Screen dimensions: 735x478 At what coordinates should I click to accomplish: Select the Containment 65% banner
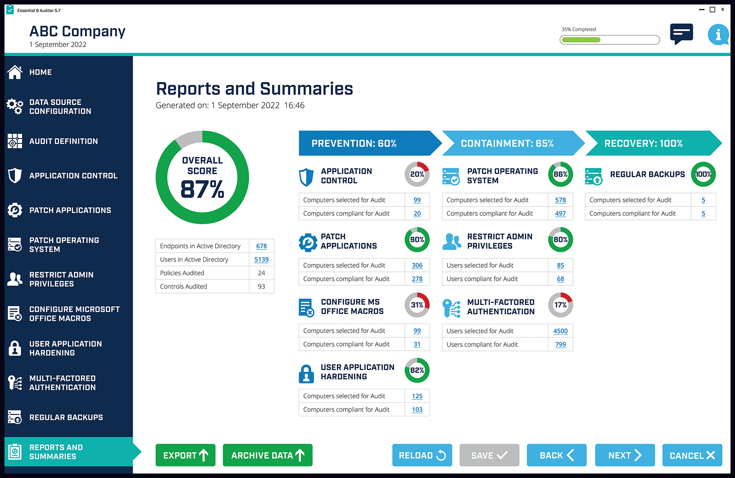point(507,143)
